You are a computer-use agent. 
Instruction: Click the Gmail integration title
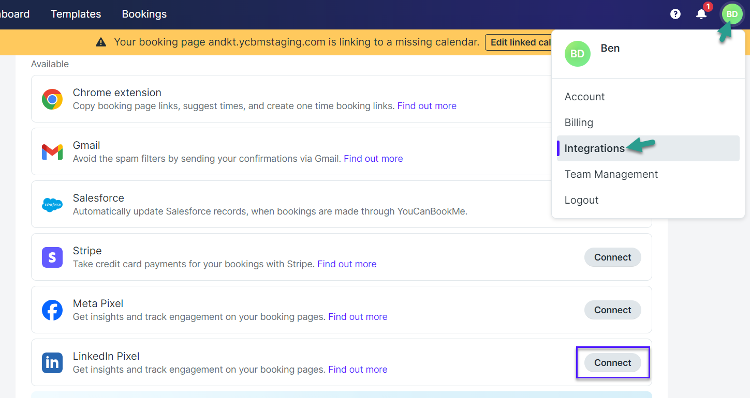[x=86, y=145]
